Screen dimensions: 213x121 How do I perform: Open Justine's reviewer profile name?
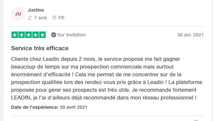36,10
